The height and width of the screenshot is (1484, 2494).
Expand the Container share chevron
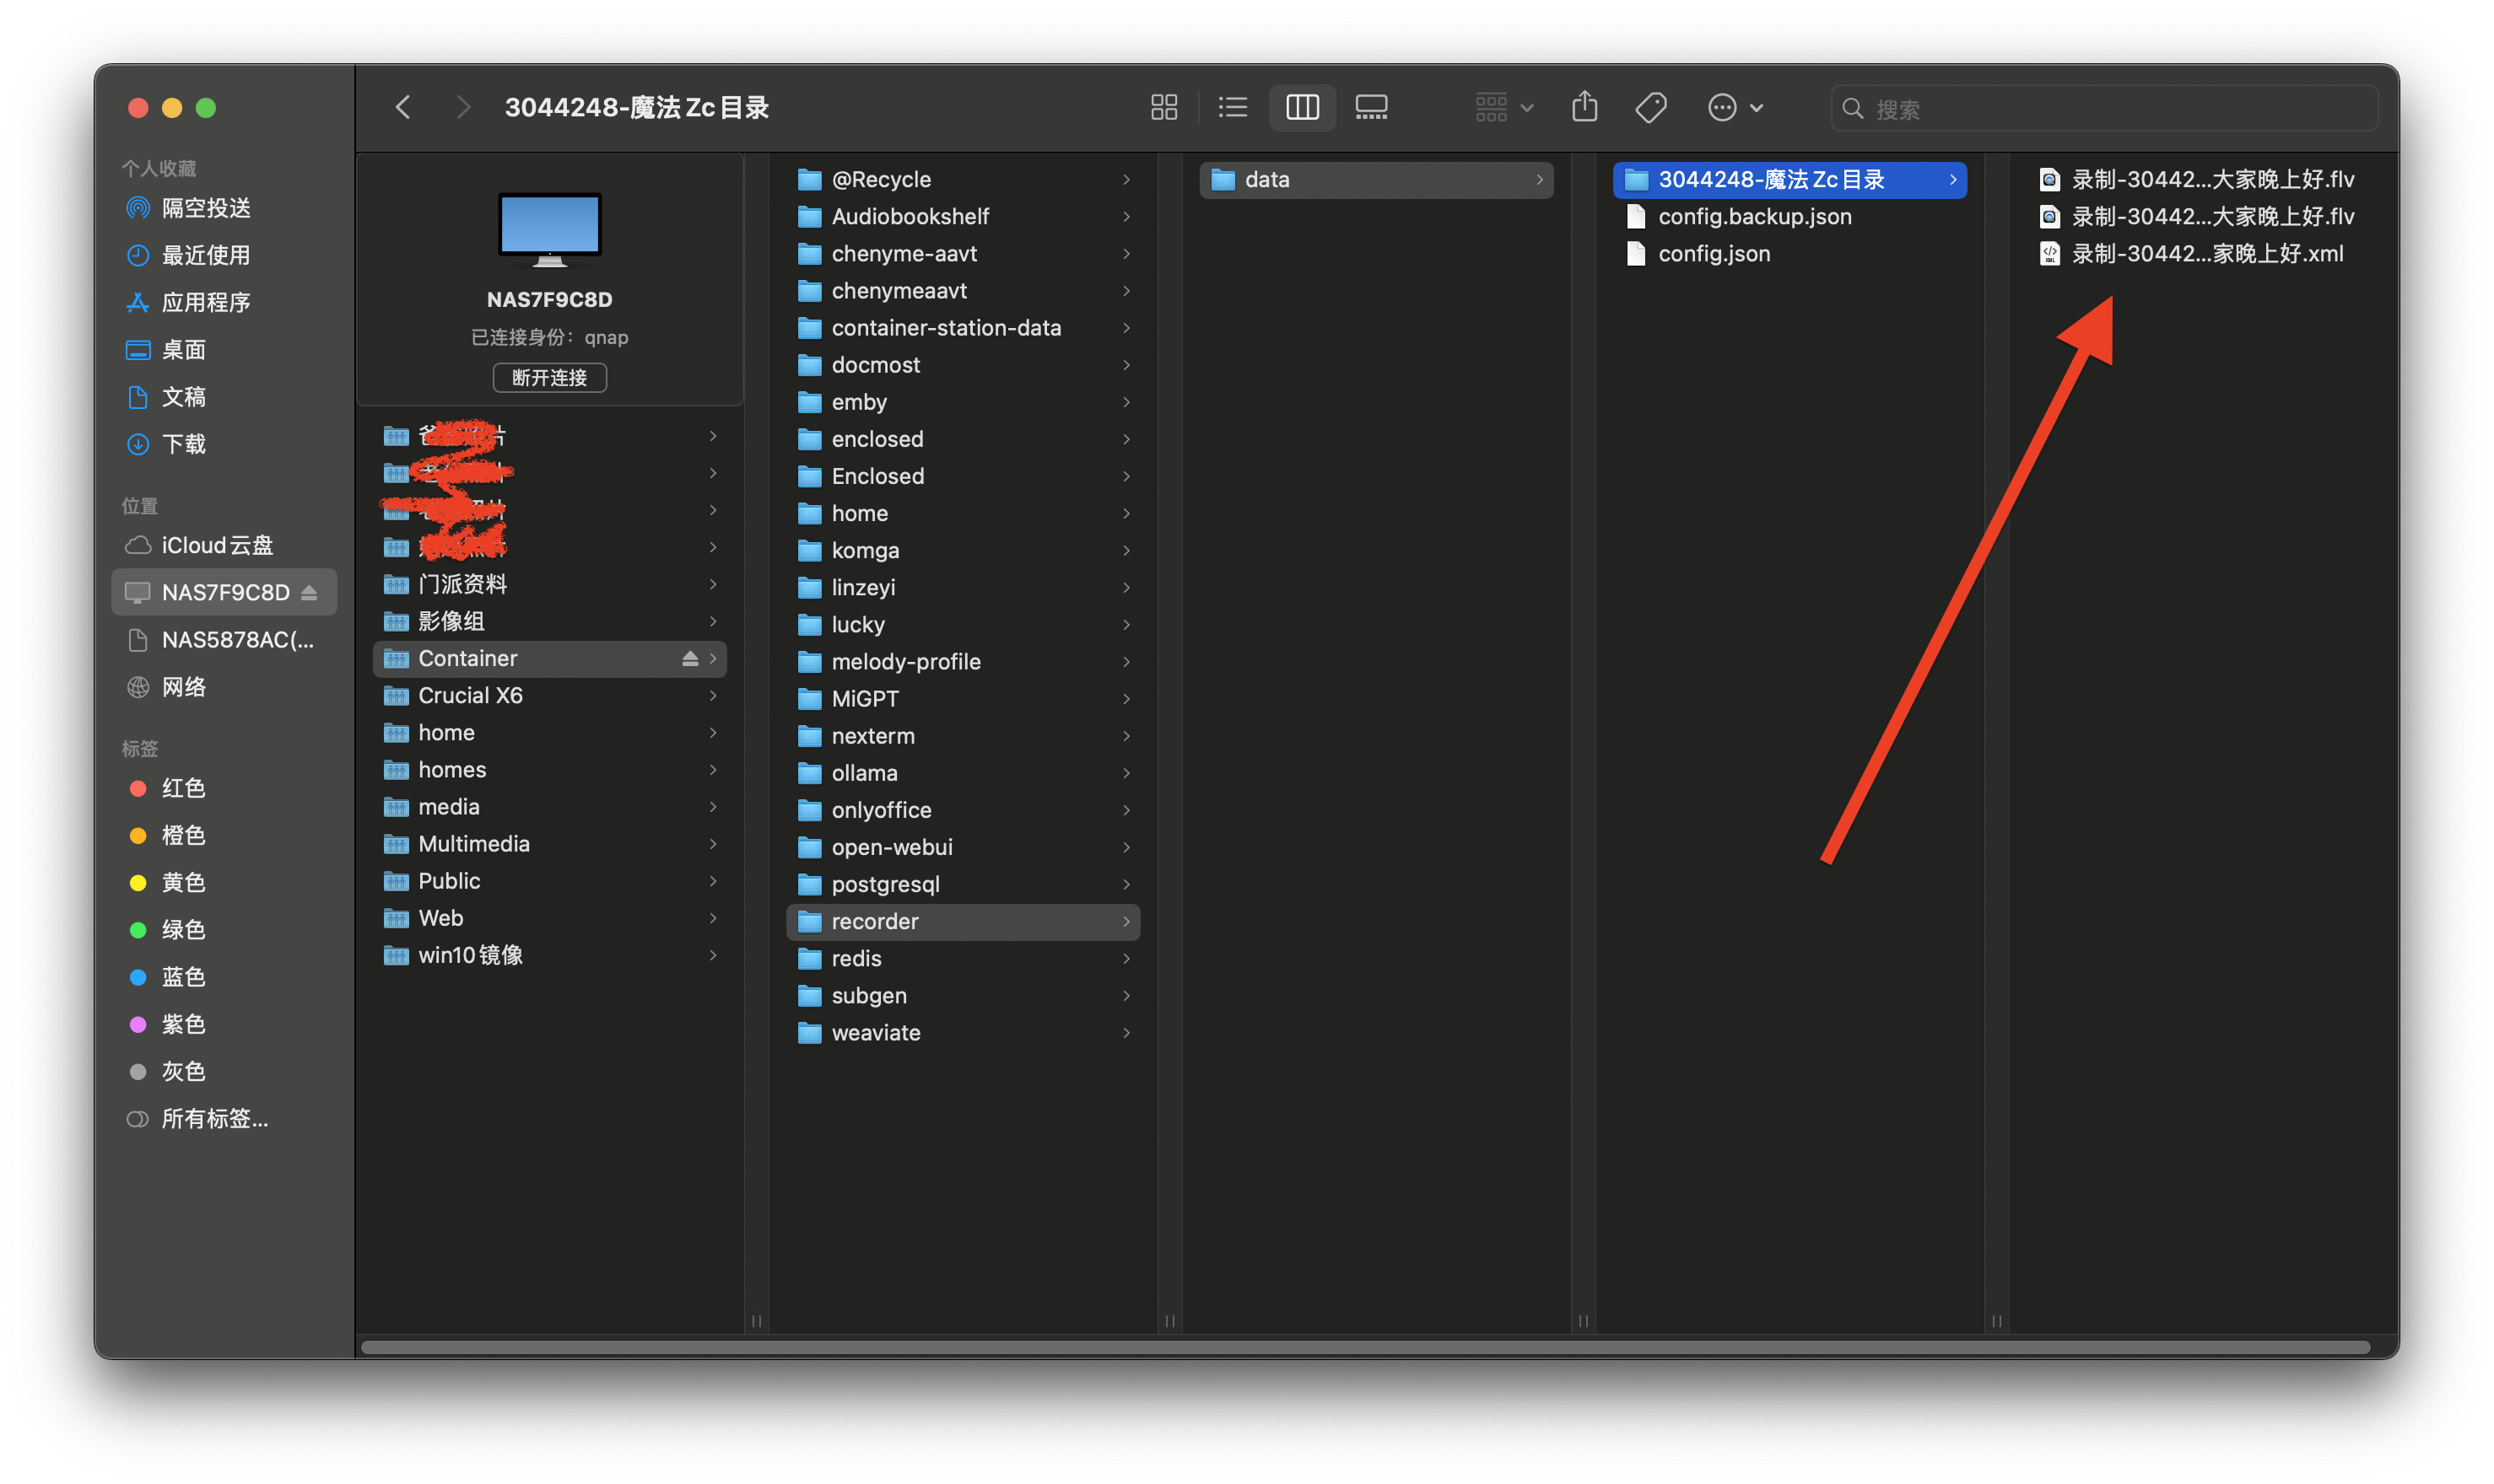tap(713, 658)
